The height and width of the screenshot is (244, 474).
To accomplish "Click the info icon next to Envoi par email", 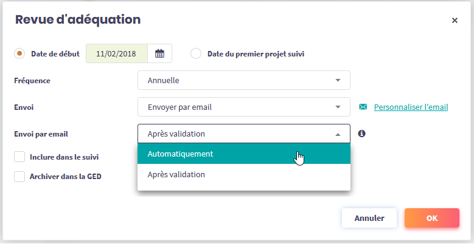I will point(361,134).
